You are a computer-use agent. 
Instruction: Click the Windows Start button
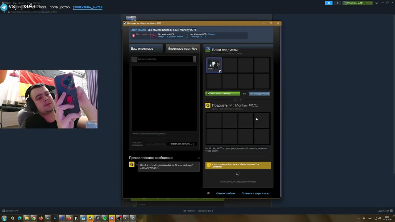coord(4,218)
